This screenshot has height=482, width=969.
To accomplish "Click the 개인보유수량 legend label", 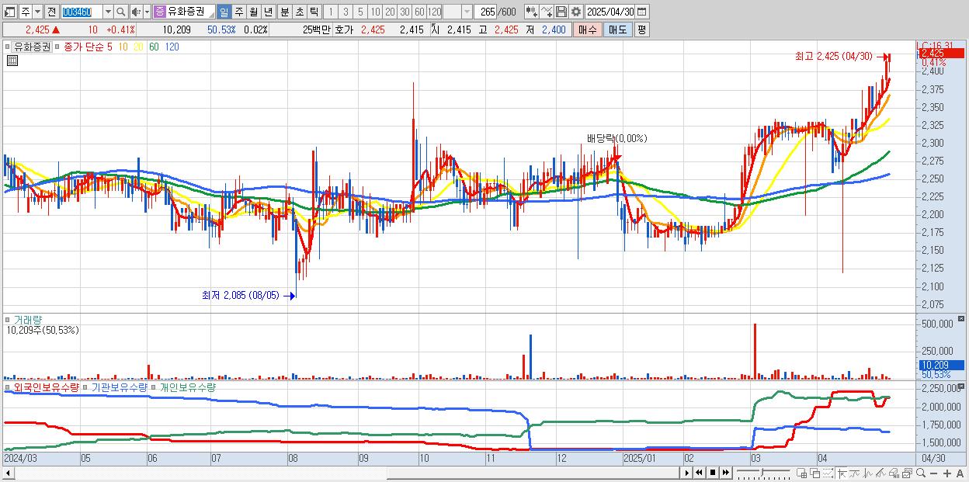I will (187, 387).
